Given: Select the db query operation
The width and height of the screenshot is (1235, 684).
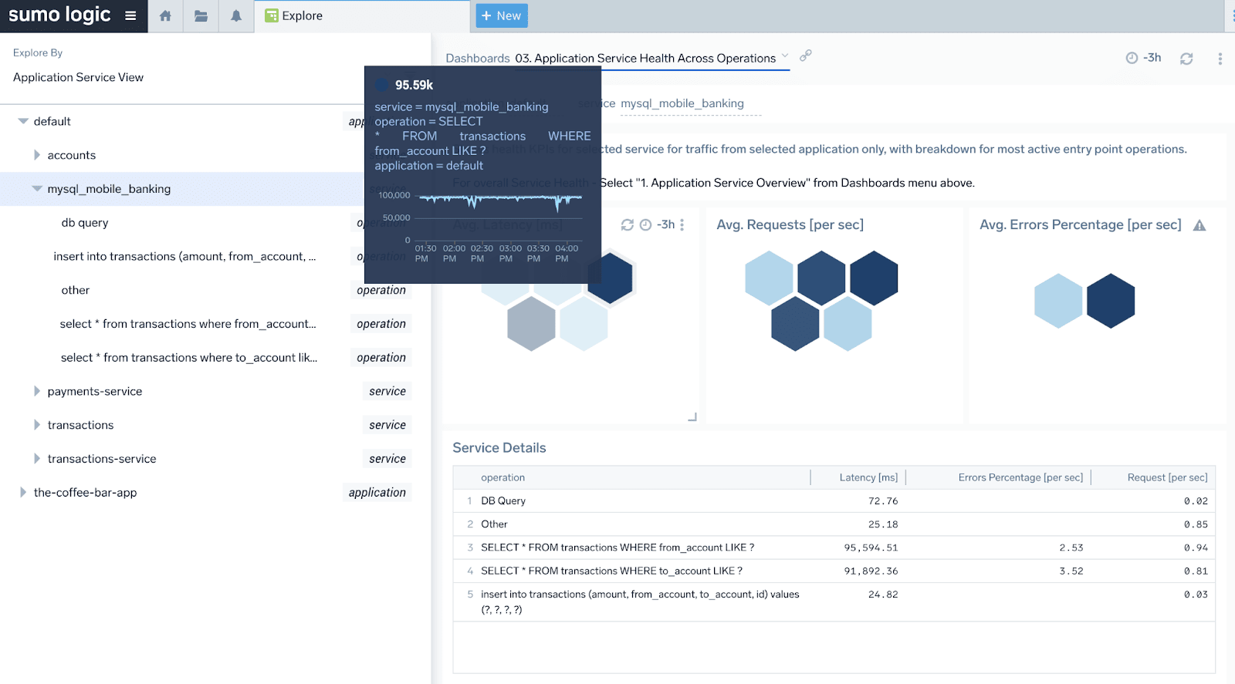Looking at the screenshot, I should [x=85, y=223].
